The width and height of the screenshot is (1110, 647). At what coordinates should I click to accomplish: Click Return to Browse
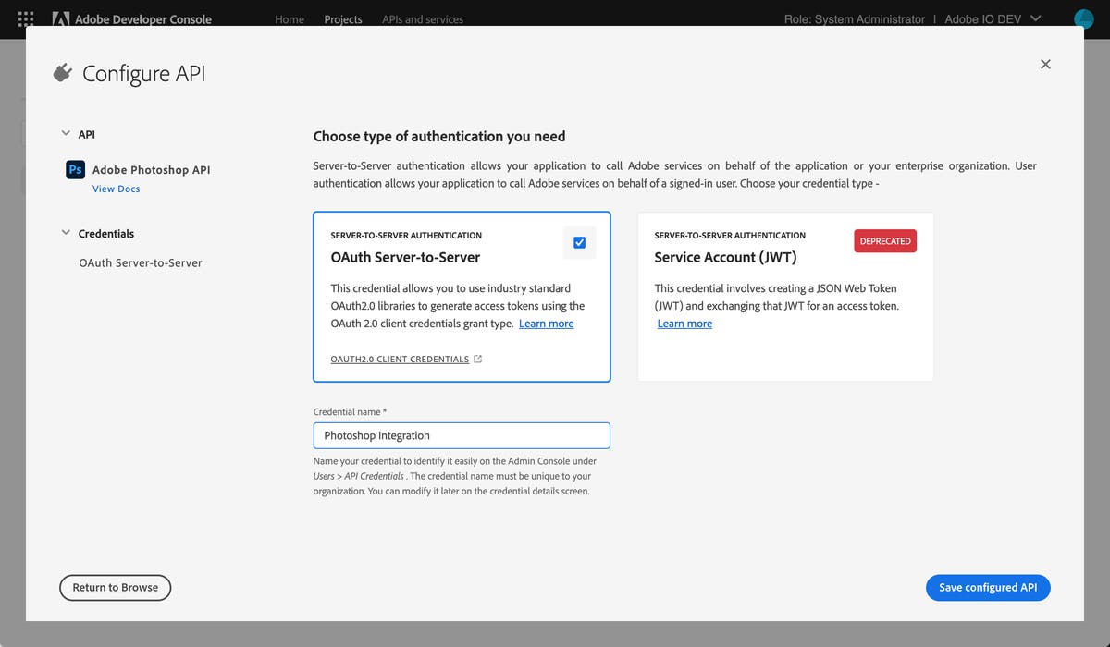[115, 587]
